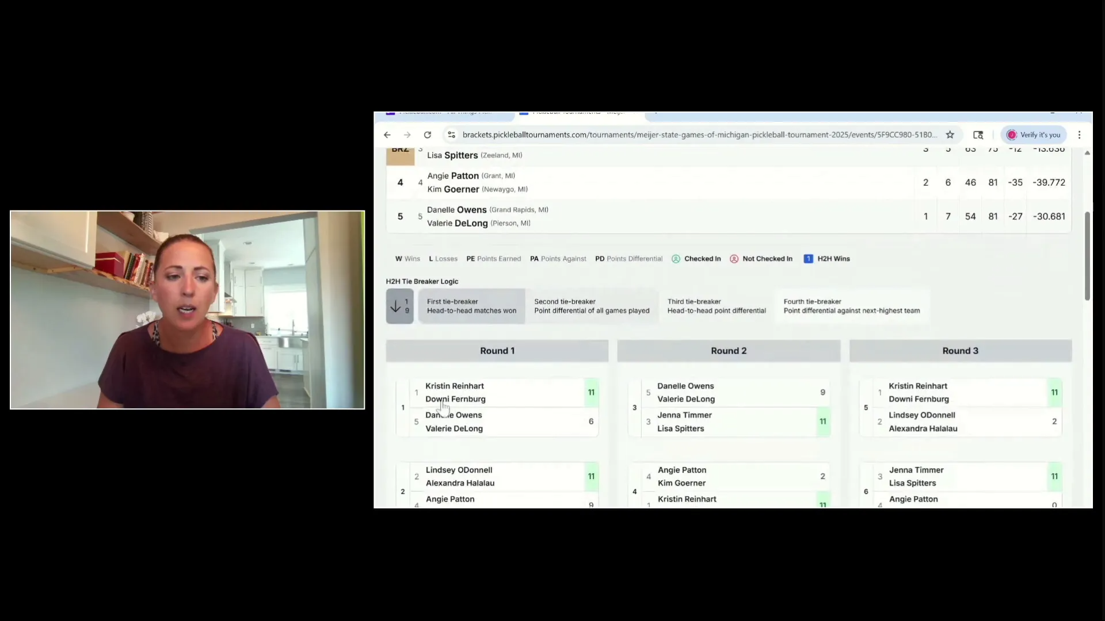Reload the brackets page
1105x621 pixels.
(427, 135)
